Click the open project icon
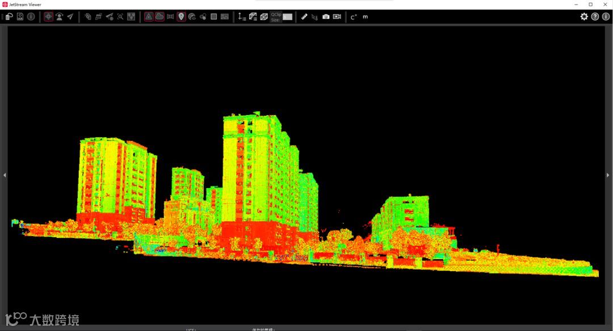The height and width of the screenshot is (331, 613). (x=10, y=16)
